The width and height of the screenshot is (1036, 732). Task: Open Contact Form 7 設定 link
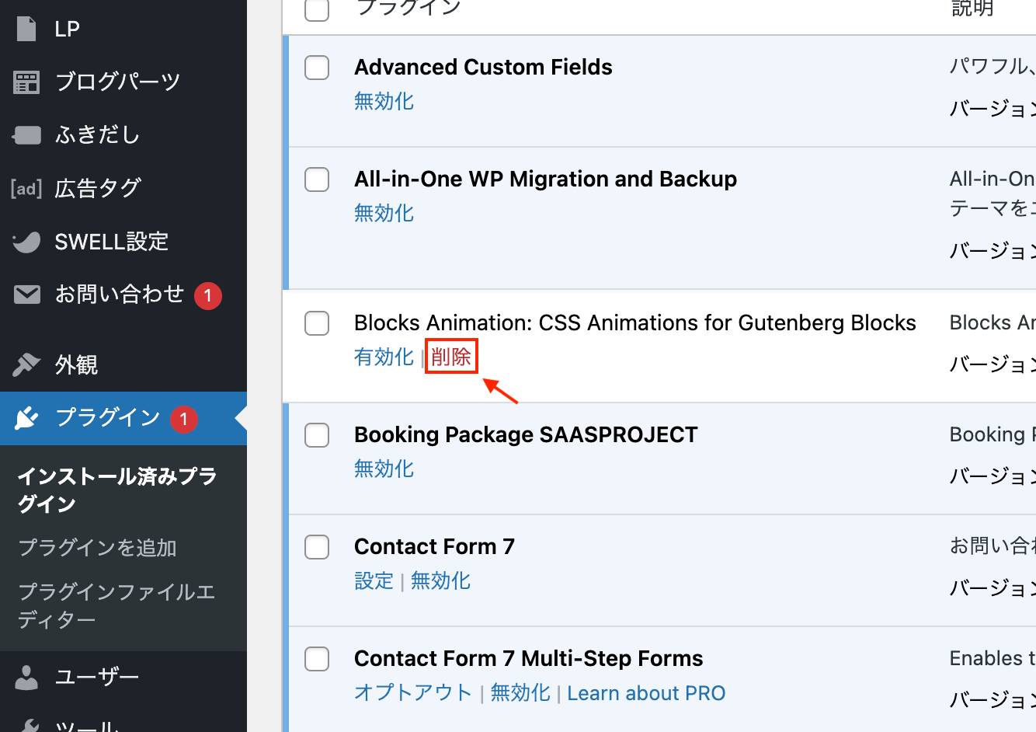click(x=374, y=580)
